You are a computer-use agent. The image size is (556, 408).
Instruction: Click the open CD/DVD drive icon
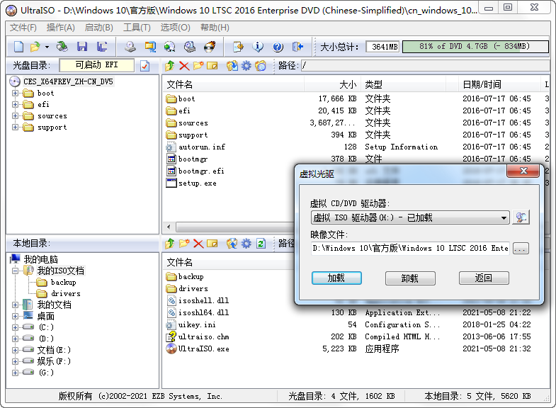pyautogui.click(x=63, y=47)
